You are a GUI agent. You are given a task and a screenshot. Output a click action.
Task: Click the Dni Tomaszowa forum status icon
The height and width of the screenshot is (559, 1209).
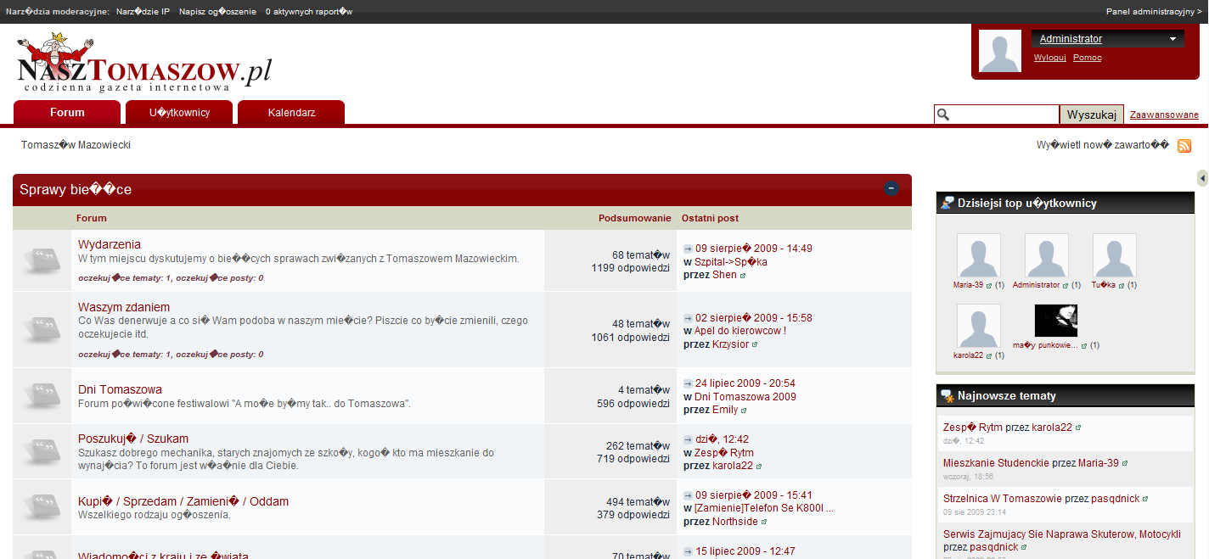(x=41, y=396)
